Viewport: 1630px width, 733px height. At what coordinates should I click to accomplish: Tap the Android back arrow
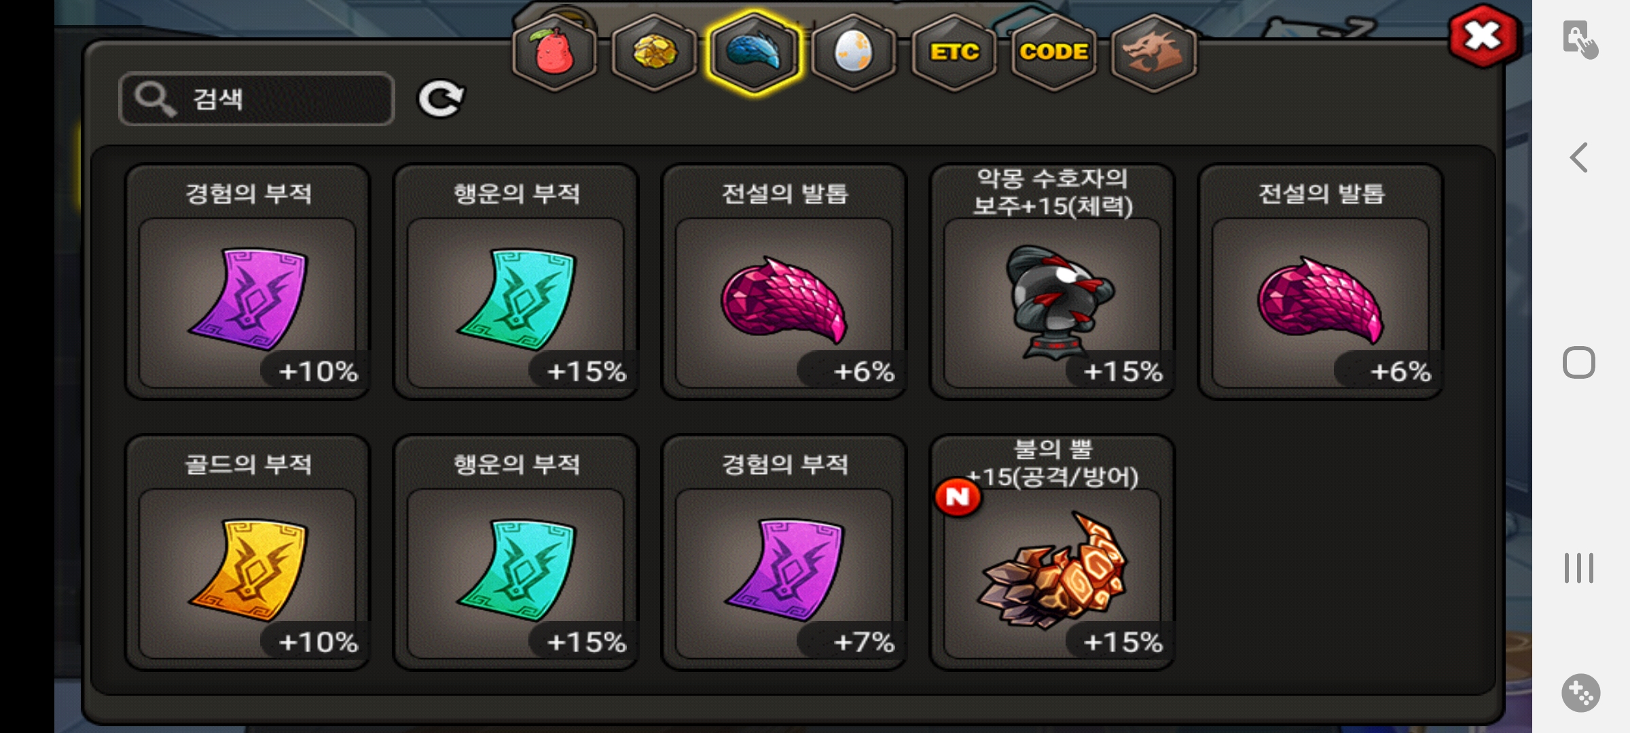point(1579,158)
